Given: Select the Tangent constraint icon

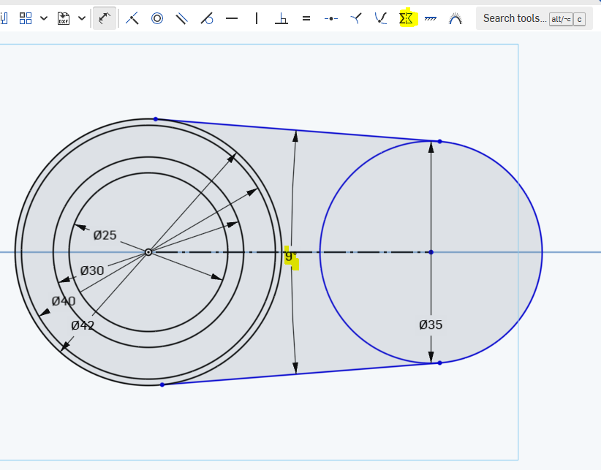Looking at the screenshot, I should point(207,18).
